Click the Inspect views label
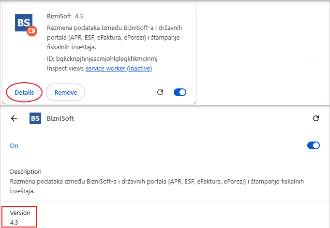This screenshot has width=330, height=228. 65,68
